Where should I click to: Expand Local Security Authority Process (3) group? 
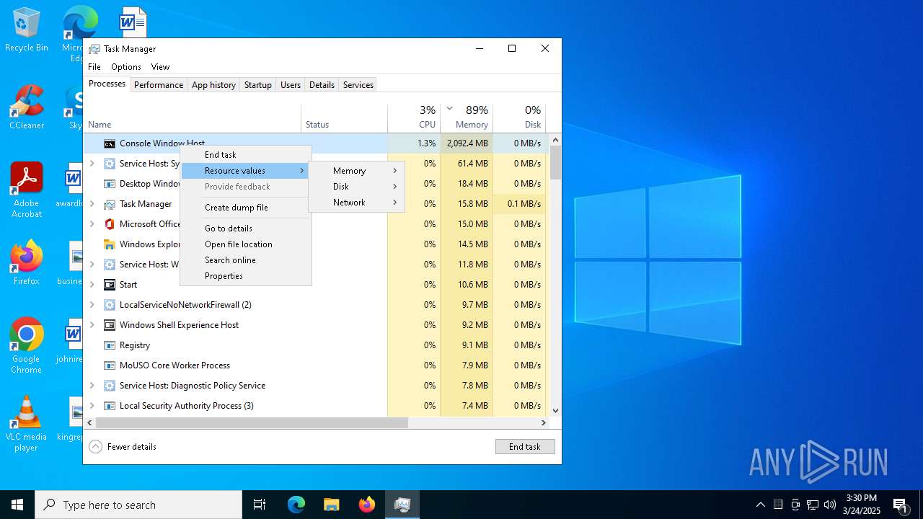(x=92, y=406)
